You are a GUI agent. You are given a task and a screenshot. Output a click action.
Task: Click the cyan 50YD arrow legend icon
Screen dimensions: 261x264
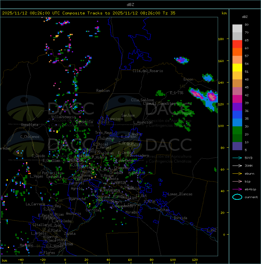pyautogui.click(x=237, y=158)
